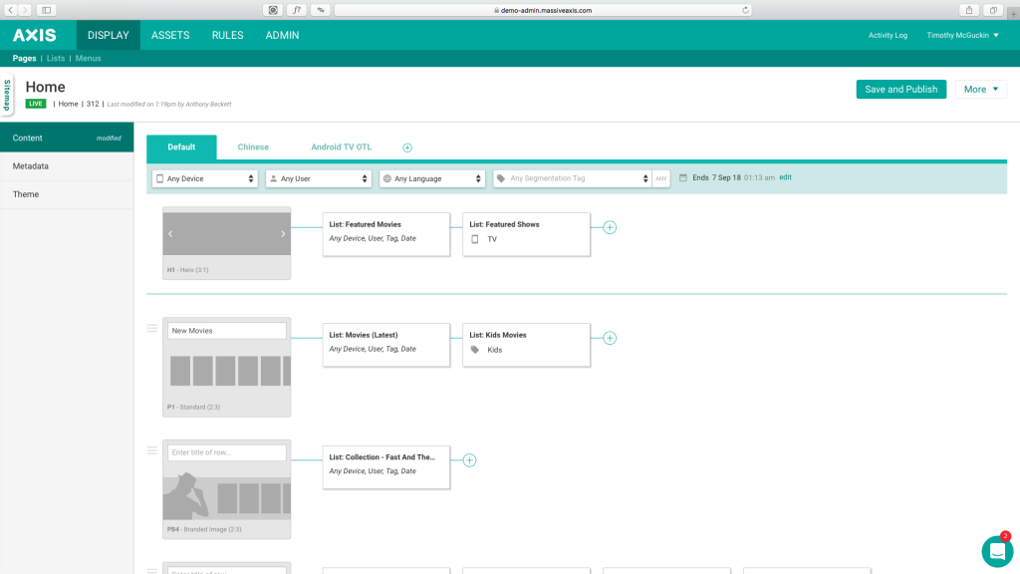1020x574 pixels.
Task: Switch to the Chinese tab
Action: tap(253, 147)
